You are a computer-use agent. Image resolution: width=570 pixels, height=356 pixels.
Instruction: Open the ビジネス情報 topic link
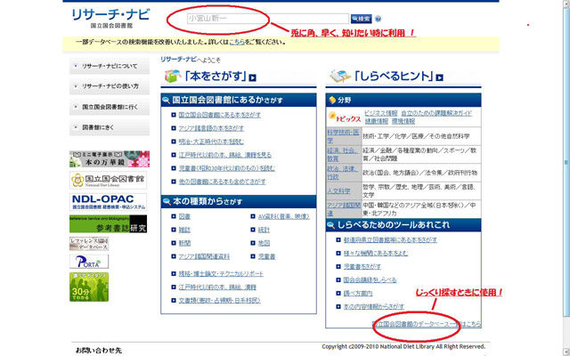[x=381, y=113]
